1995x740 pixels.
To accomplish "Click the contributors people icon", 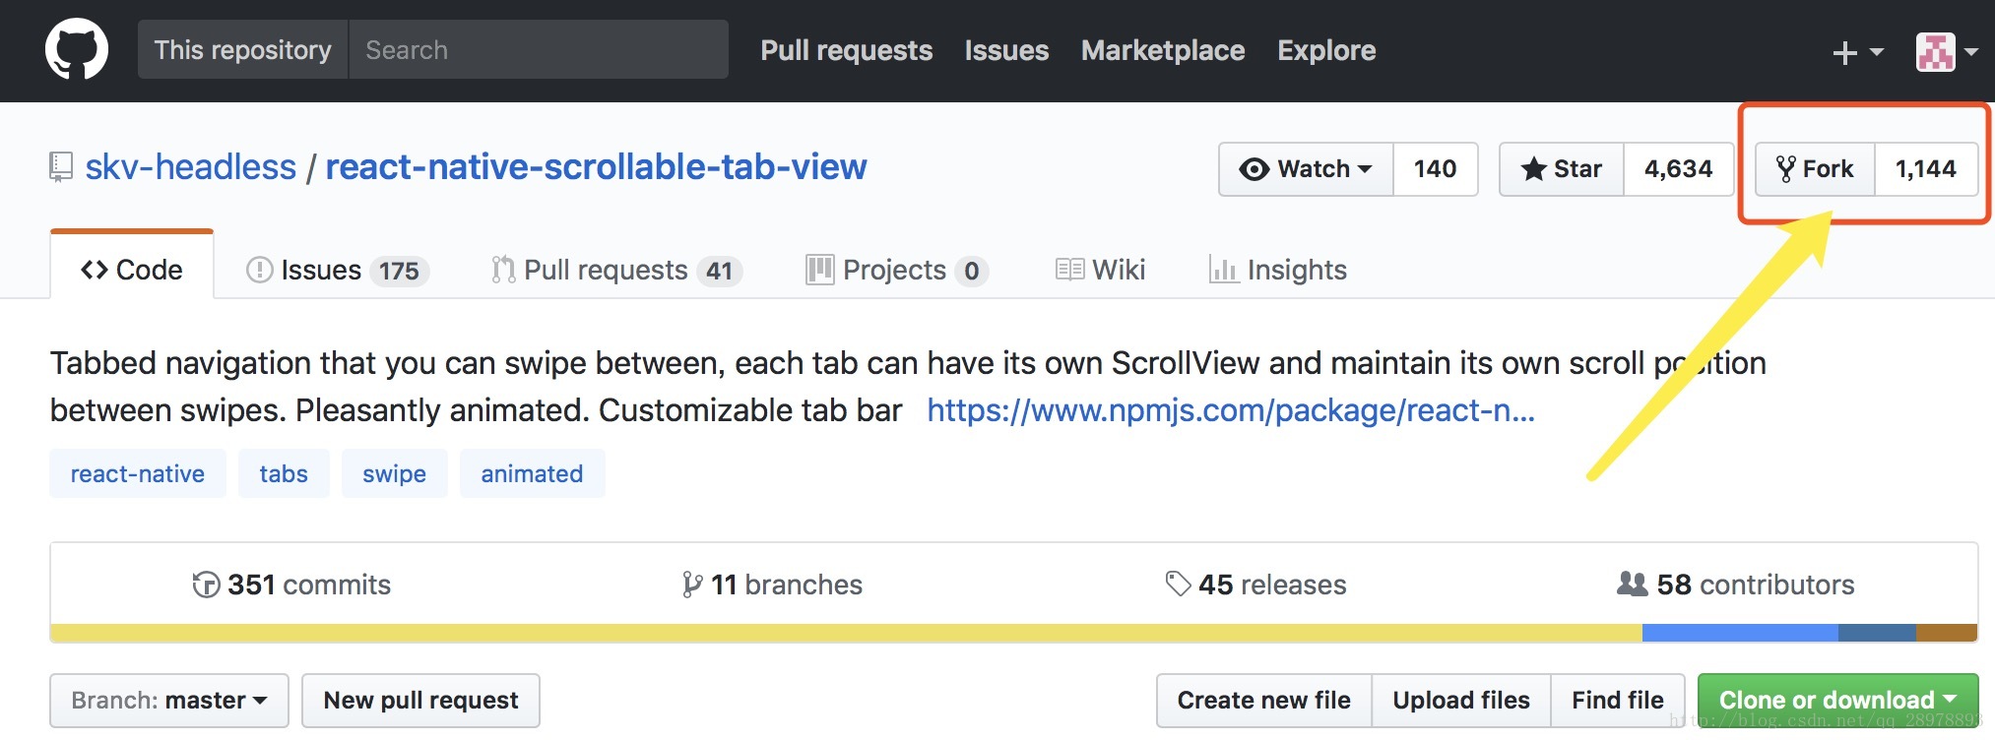I will click(1632, 584).
